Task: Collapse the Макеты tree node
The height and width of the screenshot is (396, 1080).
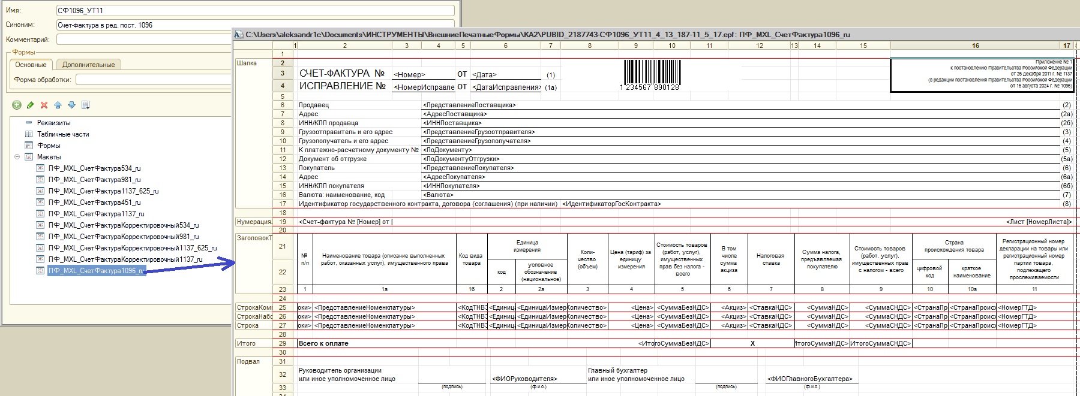Action: point(17,157)
